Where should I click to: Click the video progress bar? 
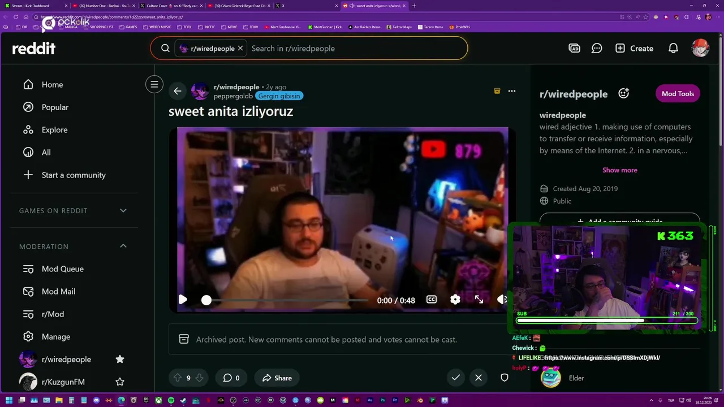click(286, 300)
